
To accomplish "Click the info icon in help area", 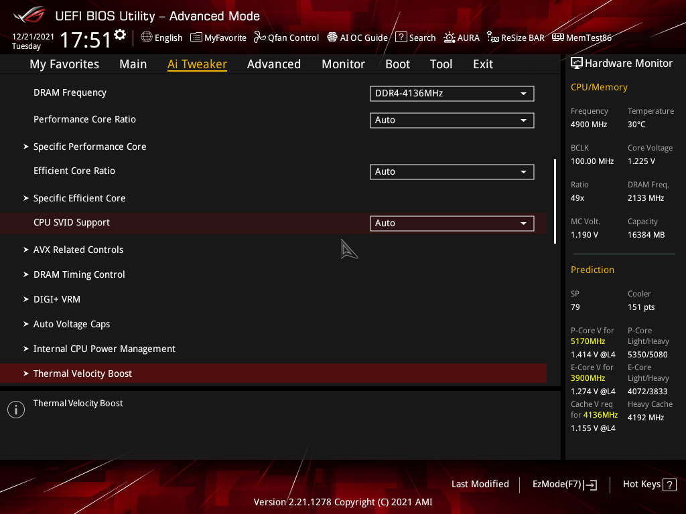I will click(16, 410).
